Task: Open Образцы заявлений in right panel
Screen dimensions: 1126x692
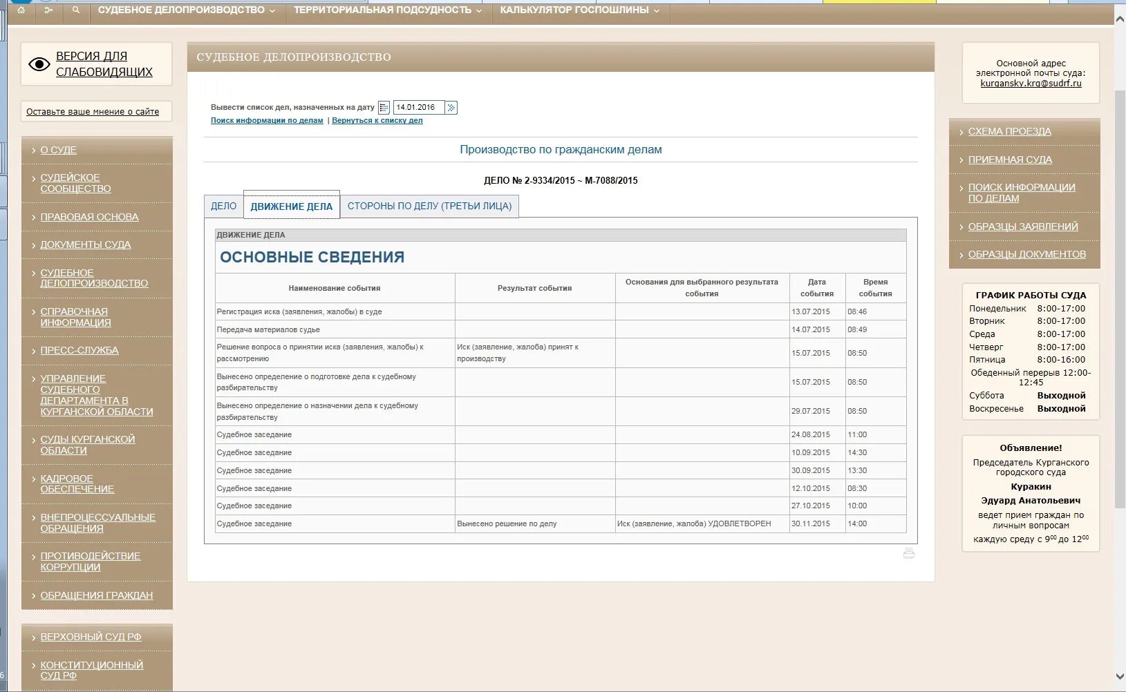Action: [x=1023, y=227]
